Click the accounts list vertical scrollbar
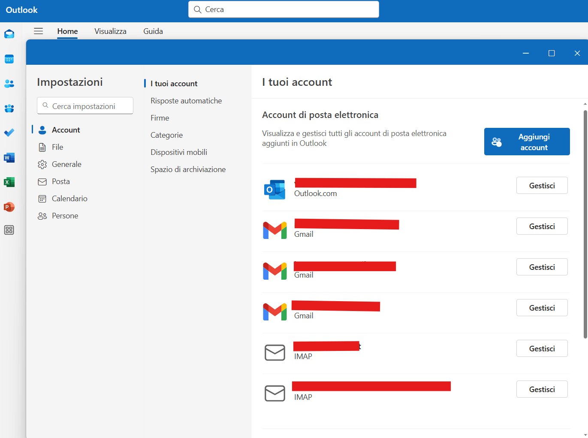The image size is (588, 438). pyautogui.click(x=585, y=224)
